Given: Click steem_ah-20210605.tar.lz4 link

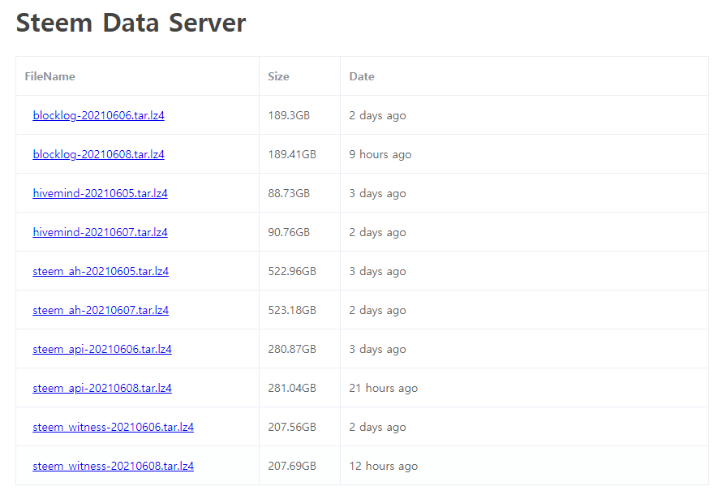Looking at the screenshot, I should click(101, 271).
